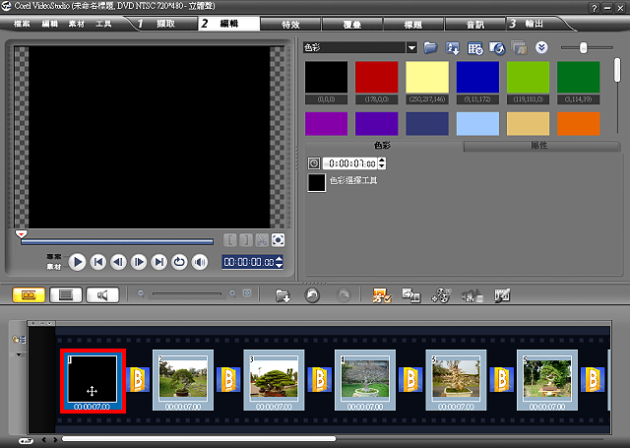Click the mark-in bracket button
This screenshot has height=448, width=630.
coord(230,240)
